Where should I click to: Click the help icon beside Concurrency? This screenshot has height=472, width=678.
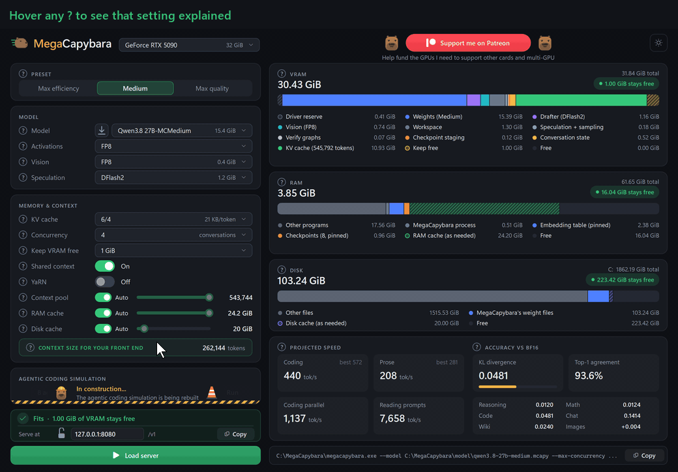point(23,235)
